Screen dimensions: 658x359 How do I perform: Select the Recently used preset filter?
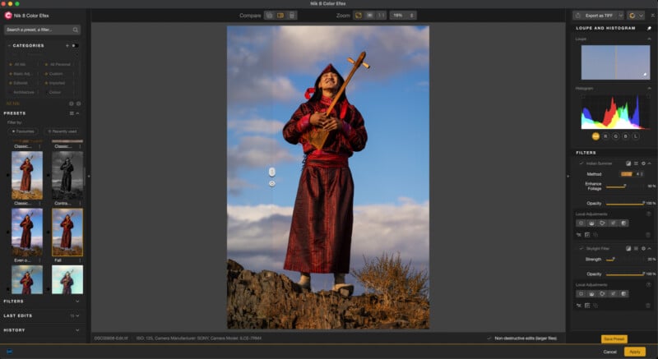coord(63,131)
